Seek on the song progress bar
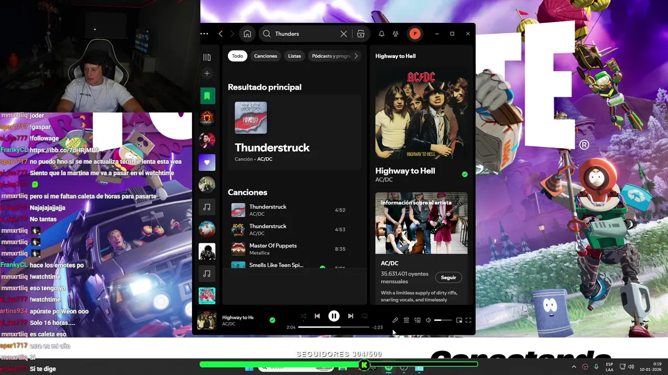 click(333, 327)
